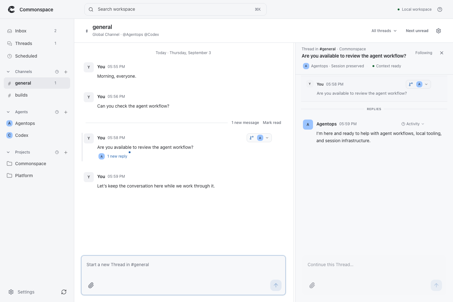
Task: Select the builds channel
Action: pyautogui.click(x=37, y=95)
